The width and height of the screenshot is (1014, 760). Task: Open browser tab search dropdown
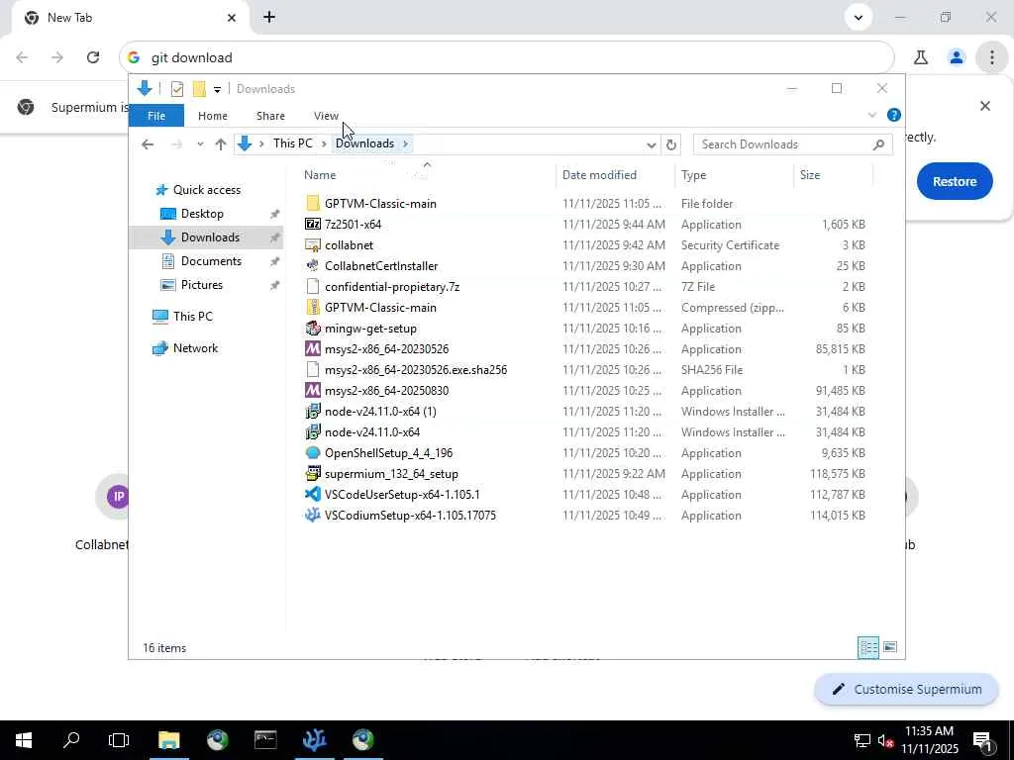pos(859,18)
